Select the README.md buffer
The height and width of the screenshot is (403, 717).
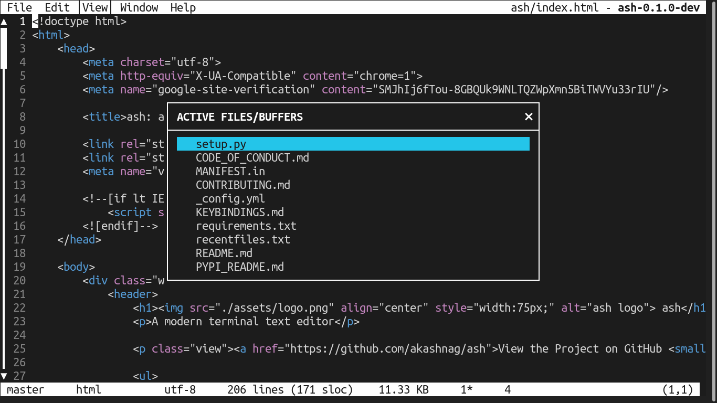click(224, 253)
